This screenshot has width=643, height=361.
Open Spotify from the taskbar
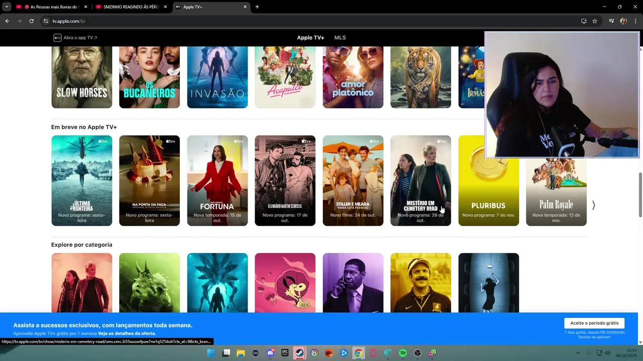point(403,353)
